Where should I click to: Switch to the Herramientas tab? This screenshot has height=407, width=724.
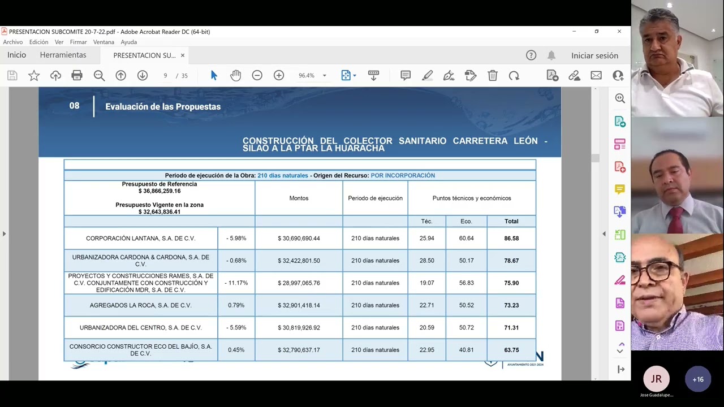pyautogui.click(x=63, y=55)
